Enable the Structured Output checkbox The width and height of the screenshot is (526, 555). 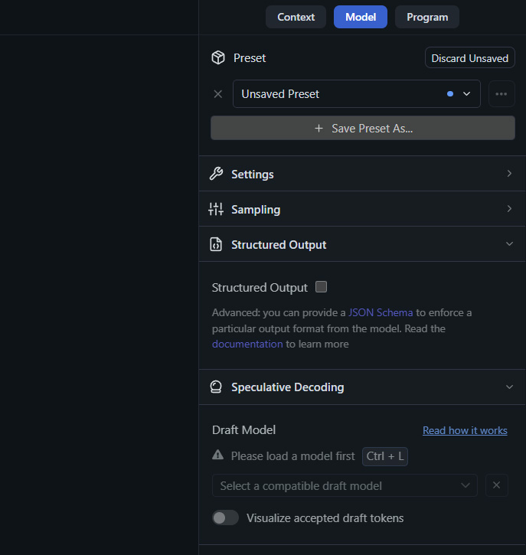click(322, 287)
